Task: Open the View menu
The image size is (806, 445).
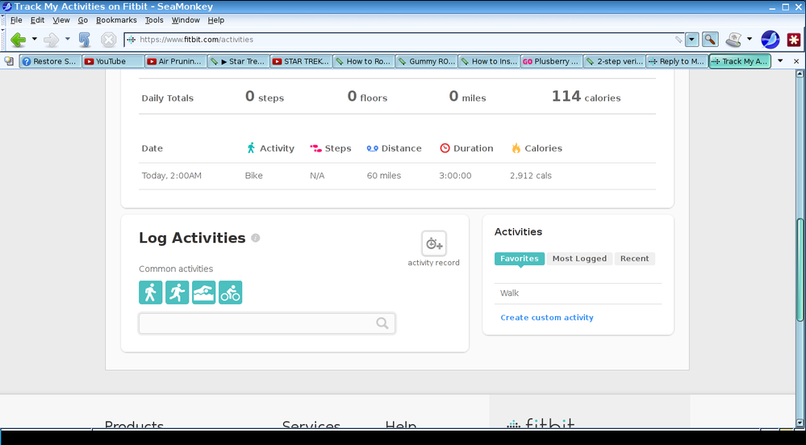Action: [61, 20]
